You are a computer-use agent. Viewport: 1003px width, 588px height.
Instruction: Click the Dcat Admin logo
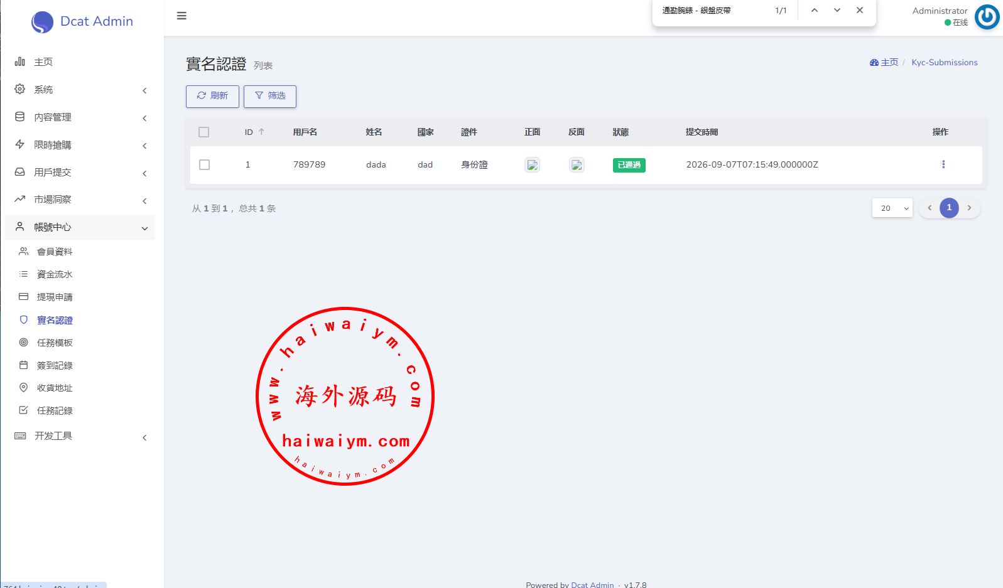coord(82,21)
